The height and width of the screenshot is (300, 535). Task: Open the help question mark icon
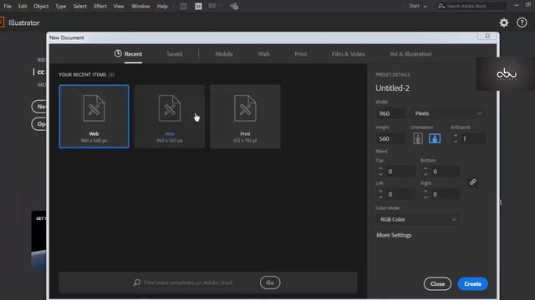click(522, 22)
